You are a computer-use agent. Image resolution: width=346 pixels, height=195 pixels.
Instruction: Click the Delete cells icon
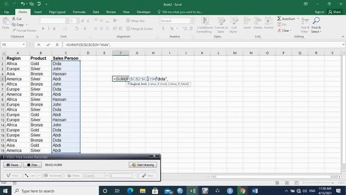pos(257,22)
